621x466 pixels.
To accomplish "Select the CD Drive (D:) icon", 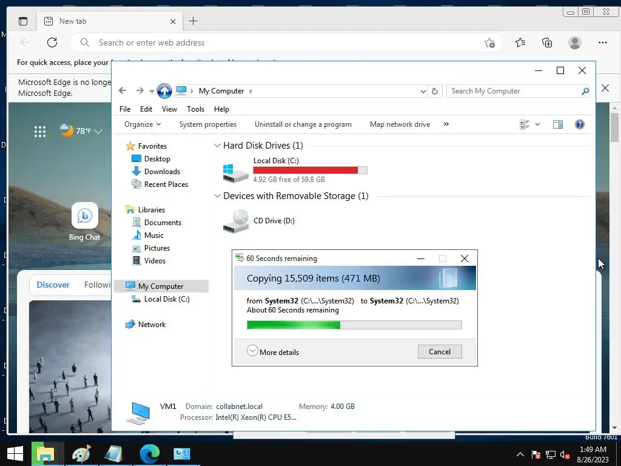I will tap(236, 221).
